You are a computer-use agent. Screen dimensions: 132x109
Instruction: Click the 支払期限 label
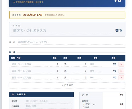point(16,15)
